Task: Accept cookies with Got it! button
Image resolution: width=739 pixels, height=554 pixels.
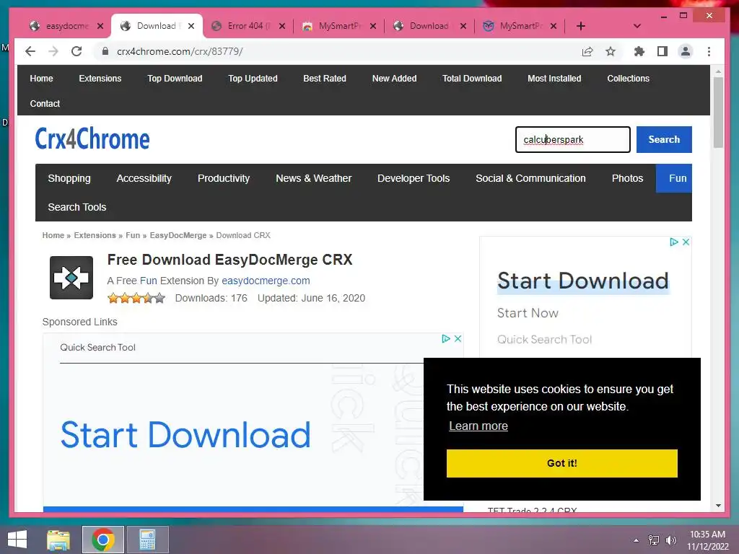Action: (561, 463)
